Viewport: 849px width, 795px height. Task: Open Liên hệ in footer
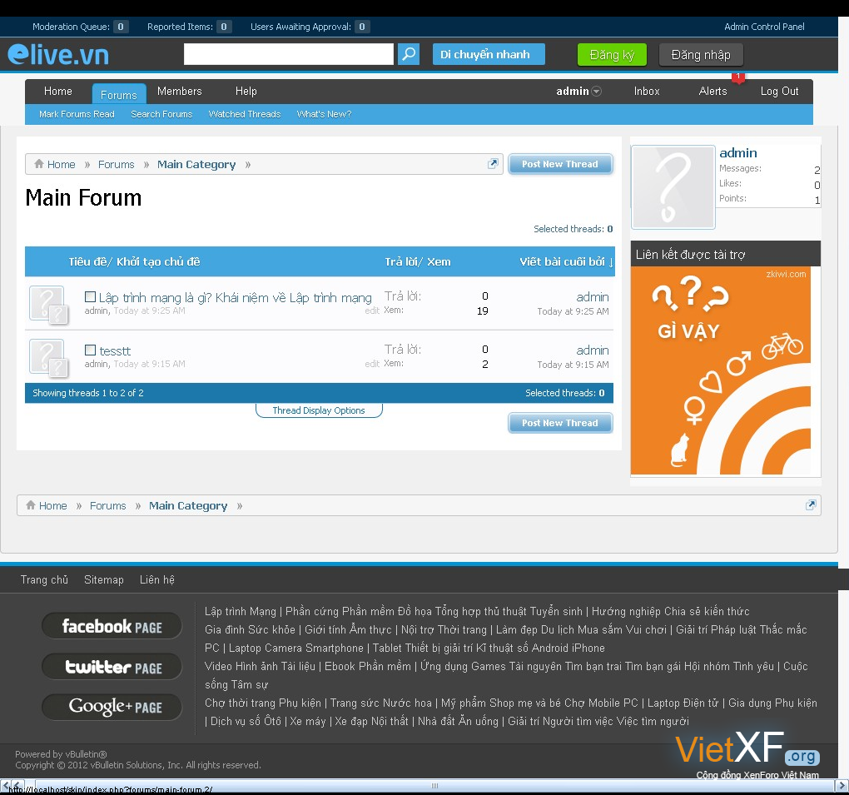[x=157, y=579]
